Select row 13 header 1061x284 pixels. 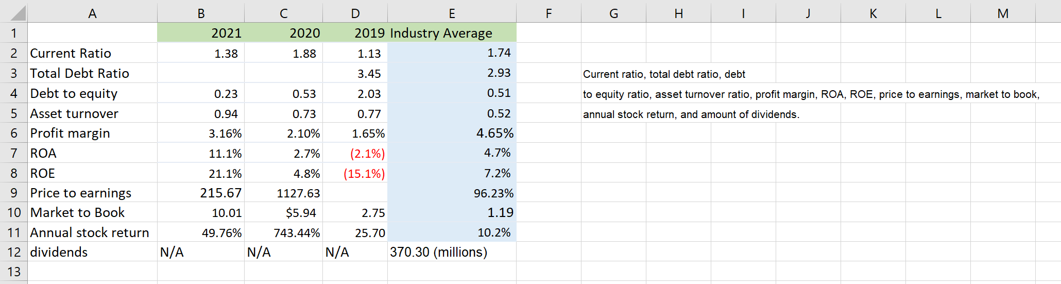[x=14, y=272]
